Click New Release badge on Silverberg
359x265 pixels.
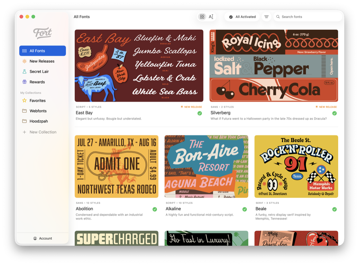[x=326, y=107]
